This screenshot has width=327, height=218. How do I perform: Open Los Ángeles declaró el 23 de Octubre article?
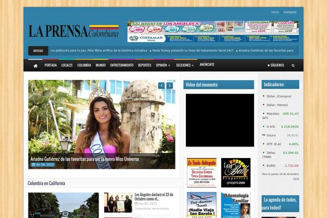tap(154, 197)
